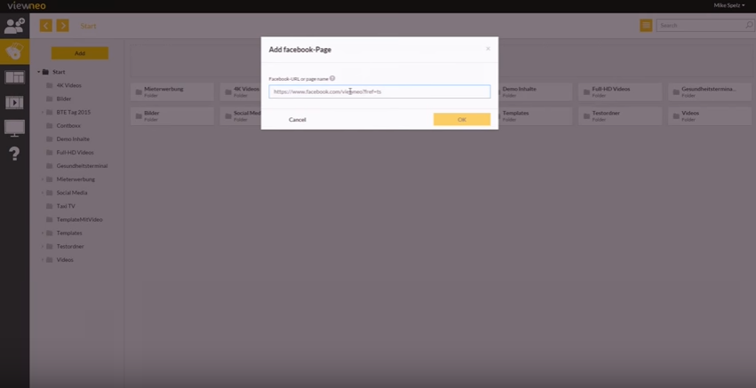The height and width of the screenshot is (388, 756).
Task: Click the Facebook-URL input field
Action: coord(379,91)
